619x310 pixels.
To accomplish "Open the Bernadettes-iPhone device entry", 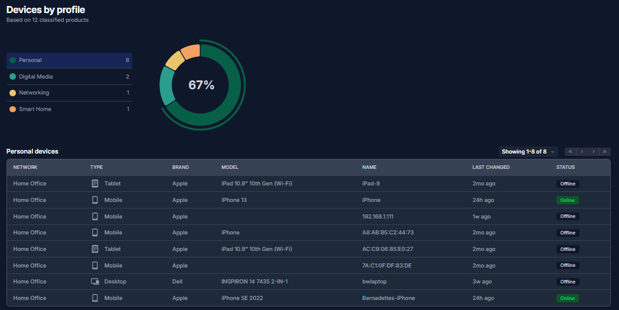I will pyautogui.click(x=388, y=298).
